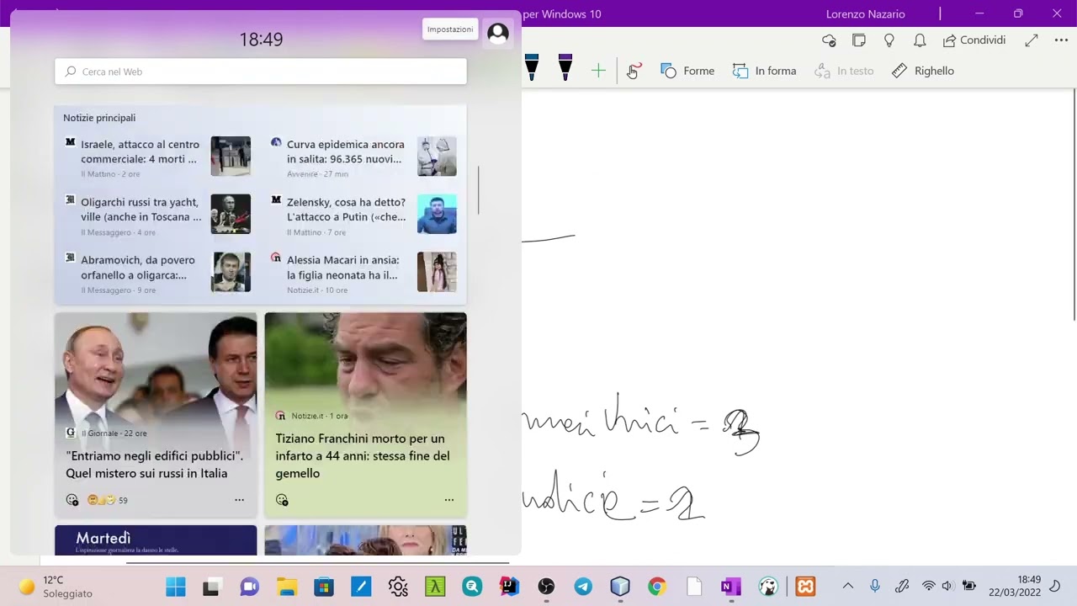Select the blue pen in OneNote
The height and width of the screenshot is (606, 1077).
pyautogui.click(x=532, y=67)
